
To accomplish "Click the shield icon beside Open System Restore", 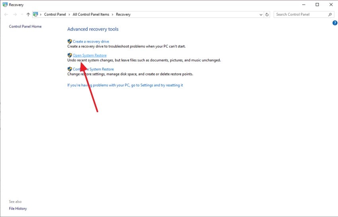I will click(x=70, y=55).
